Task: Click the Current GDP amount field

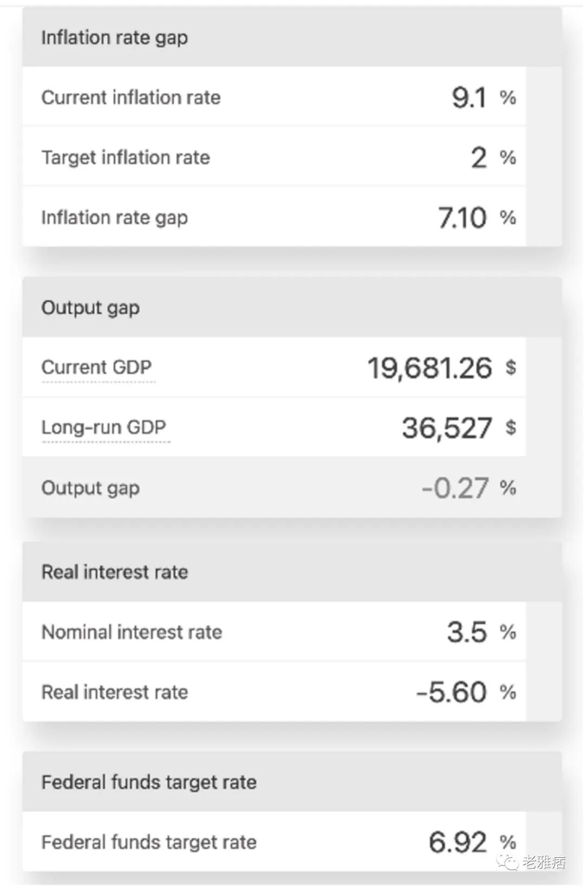Action: point(430,368)
